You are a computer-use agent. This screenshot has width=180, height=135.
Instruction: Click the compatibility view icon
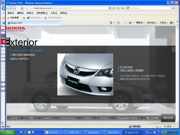point(114,8)
